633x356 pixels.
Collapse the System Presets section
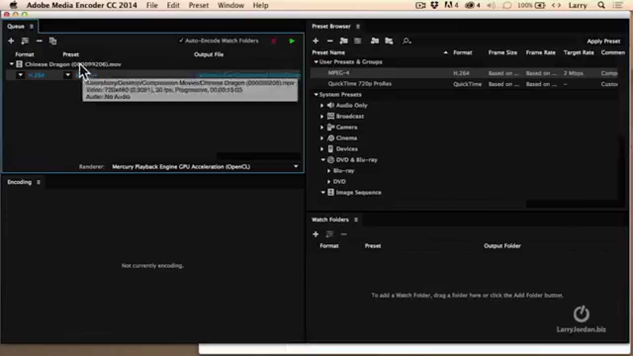[316, 94]
